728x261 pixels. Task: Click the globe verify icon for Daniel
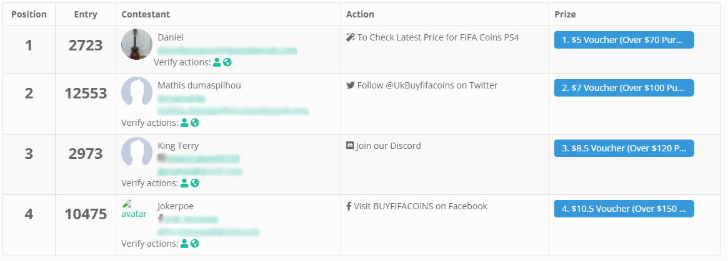pyautogui.click(x=227, y=62)
